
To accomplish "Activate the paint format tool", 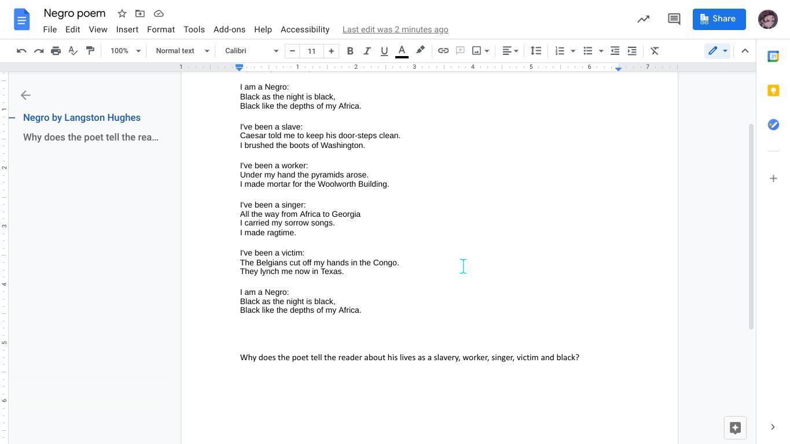I will tap(90, 51).
